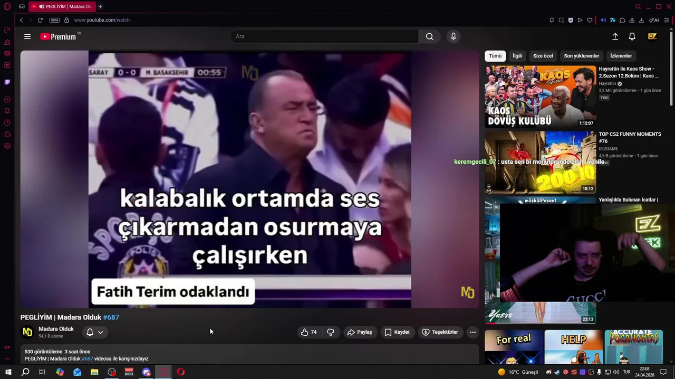Click the Teşekkürler thanks button

click(x=440, y=332)
